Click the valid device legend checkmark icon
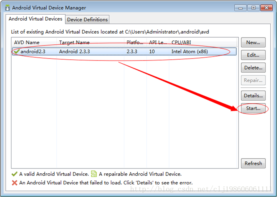Image resolution: width=277 pixels, height=197 pixels. coord(14,174)
